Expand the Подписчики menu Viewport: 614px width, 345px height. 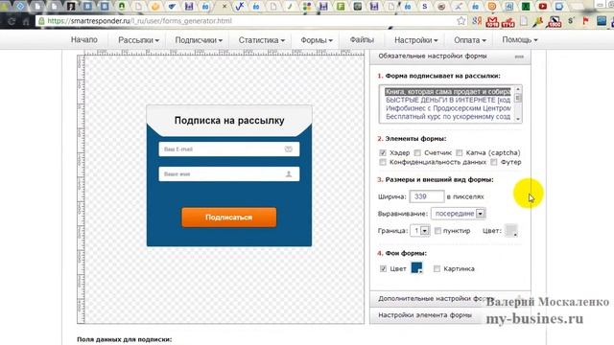(x=199, y=40)
